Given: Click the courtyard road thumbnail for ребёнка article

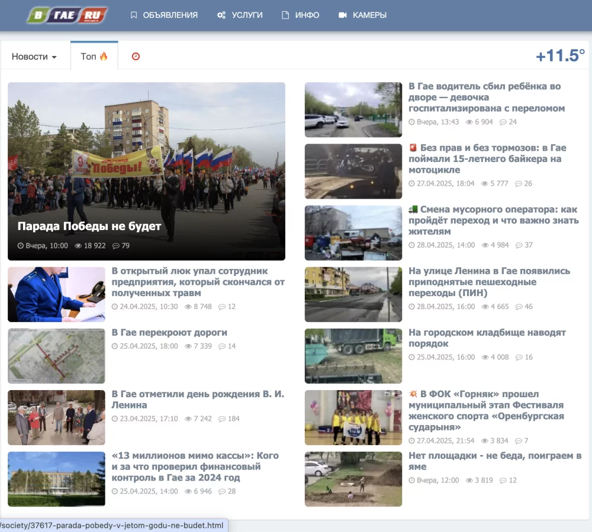Looking at the screenshot, I should [353, 110].
